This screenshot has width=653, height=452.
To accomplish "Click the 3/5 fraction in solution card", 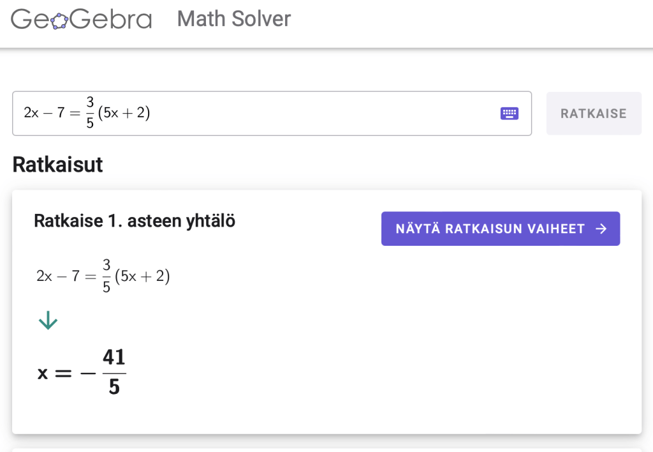I will pyautogui.click(x=106, y=277).
